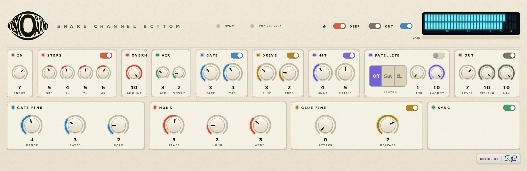Click the 1K band STEPS knob
This screenshot has height=171, width=527.
point(67,73)
